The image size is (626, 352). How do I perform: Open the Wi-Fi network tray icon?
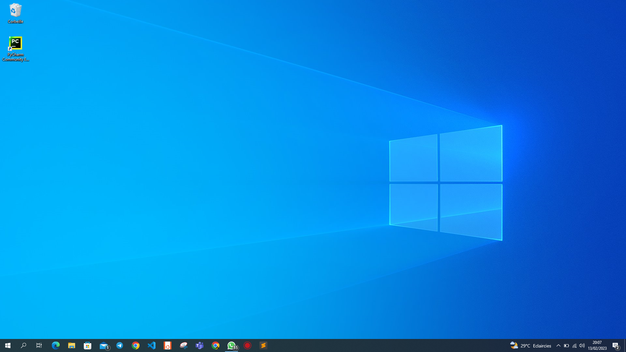click(574, 345)
